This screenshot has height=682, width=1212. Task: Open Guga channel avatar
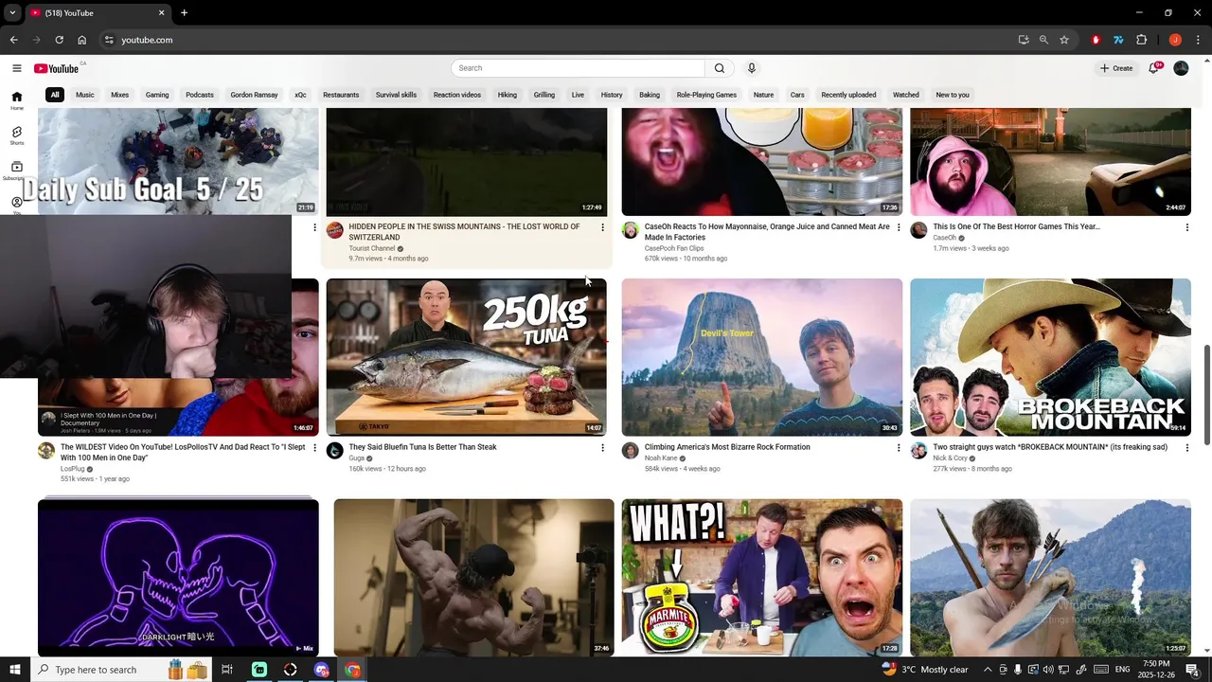pyautogui.click(x=334, y=451)
